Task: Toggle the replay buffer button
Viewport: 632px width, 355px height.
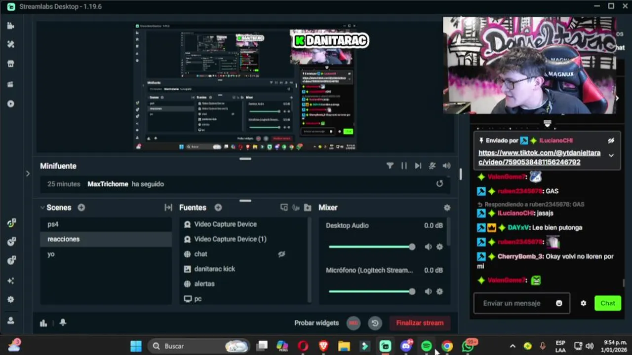Action: pyautogui.click(x=375, y=323)
